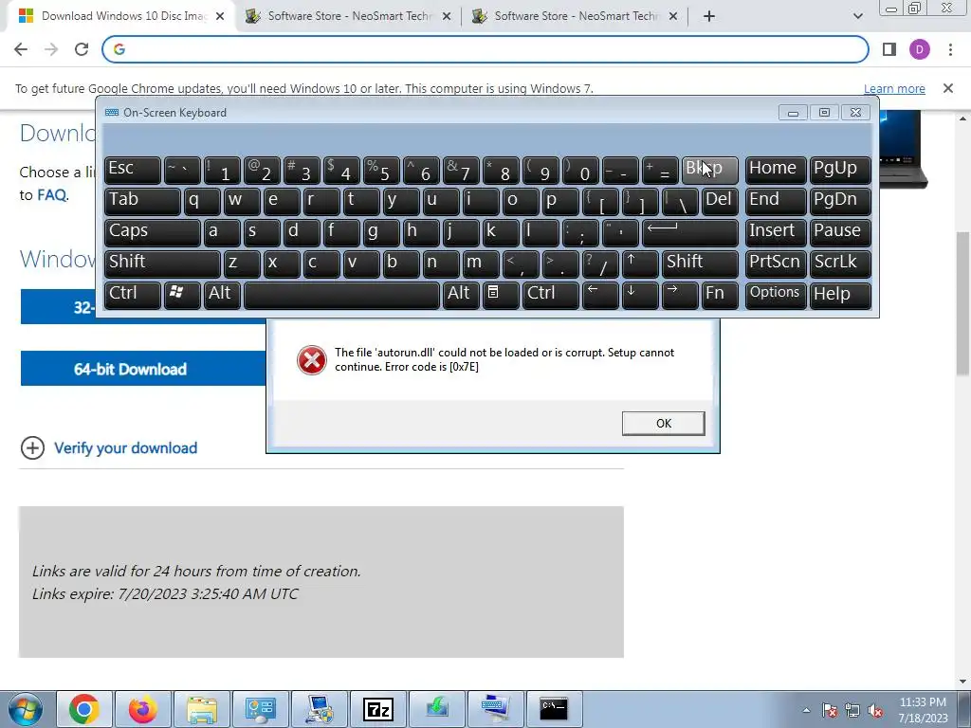Click the page vertical scrollbar thumb

(x=963, y=303)
